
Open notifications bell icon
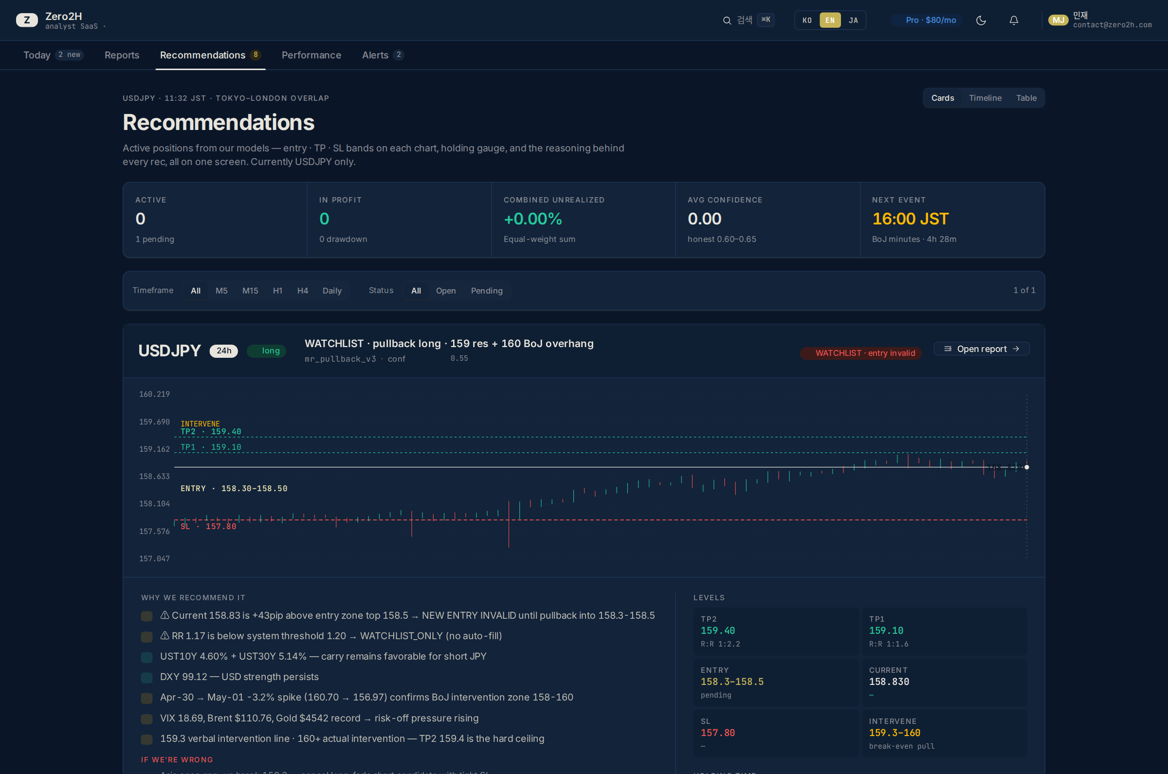coord(1014,20)
